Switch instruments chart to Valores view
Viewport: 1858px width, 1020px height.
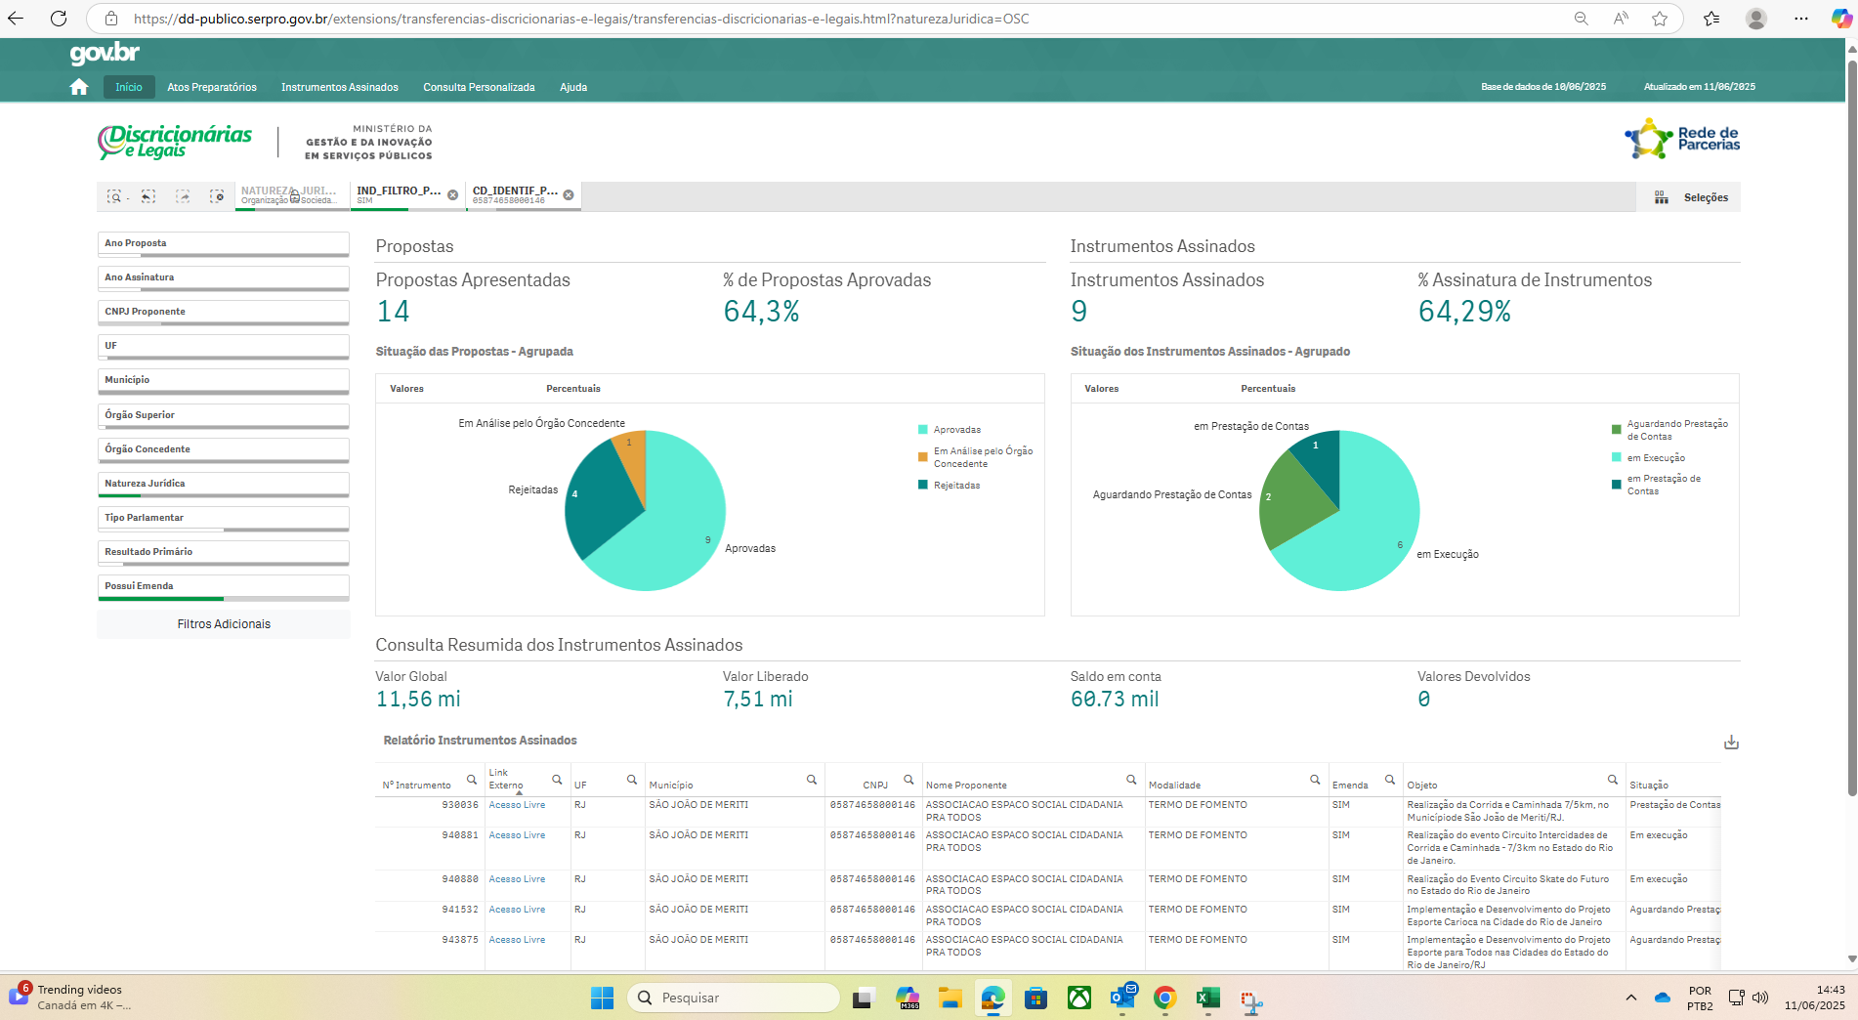point(1101,389)
